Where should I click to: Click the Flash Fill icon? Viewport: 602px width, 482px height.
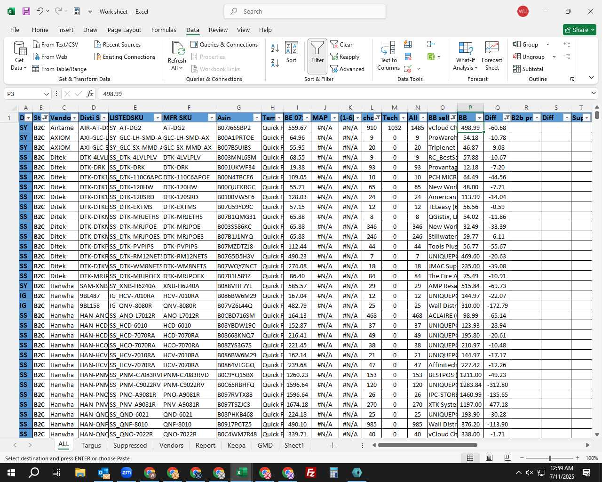coord(408,44)
